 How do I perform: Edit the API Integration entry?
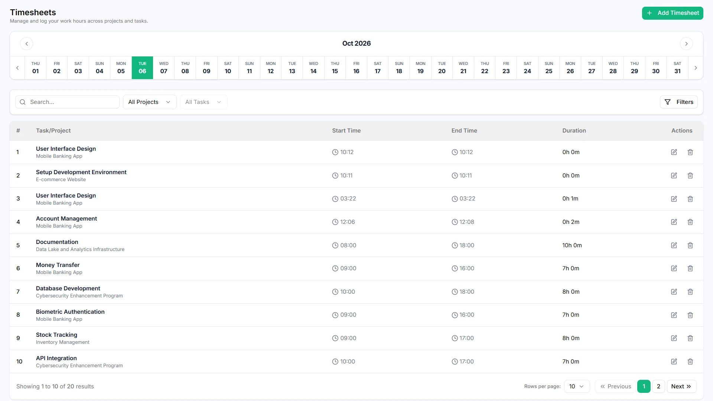[x=674, y=362]
